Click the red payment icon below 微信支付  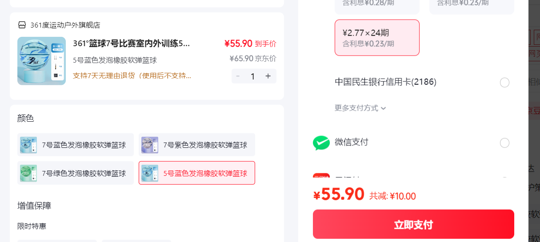click(x=321, y=177)
